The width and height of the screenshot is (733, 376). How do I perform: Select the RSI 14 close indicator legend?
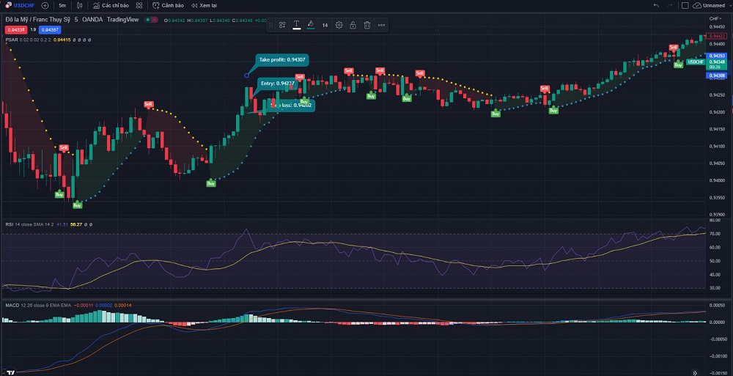coord(49,224)
